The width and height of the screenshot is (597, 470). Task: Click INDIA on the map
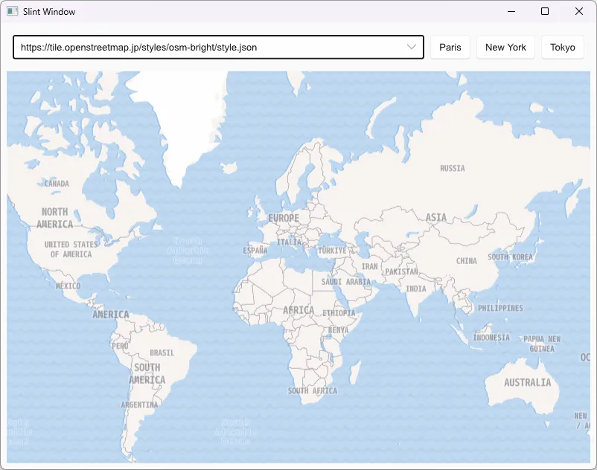(415, 288)
